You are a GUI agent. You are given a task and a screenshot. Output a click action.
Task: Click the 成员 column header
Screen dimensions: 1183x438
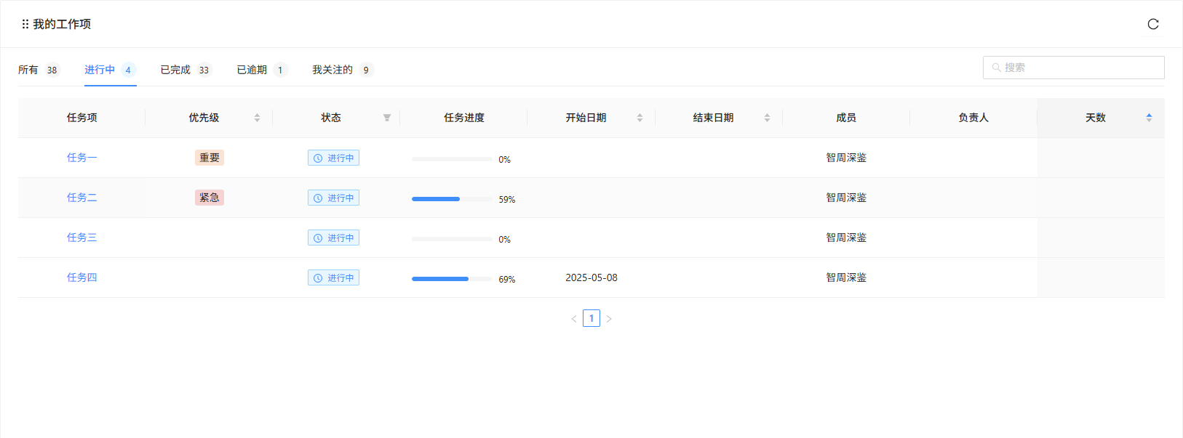click(846, 118)
